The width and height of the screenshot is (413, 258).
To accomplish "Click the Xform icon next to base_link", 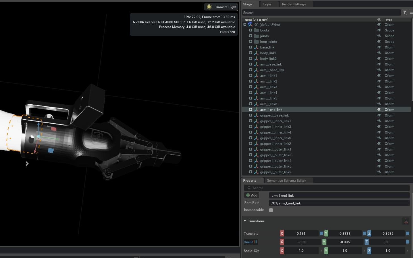I will [256, 47].
